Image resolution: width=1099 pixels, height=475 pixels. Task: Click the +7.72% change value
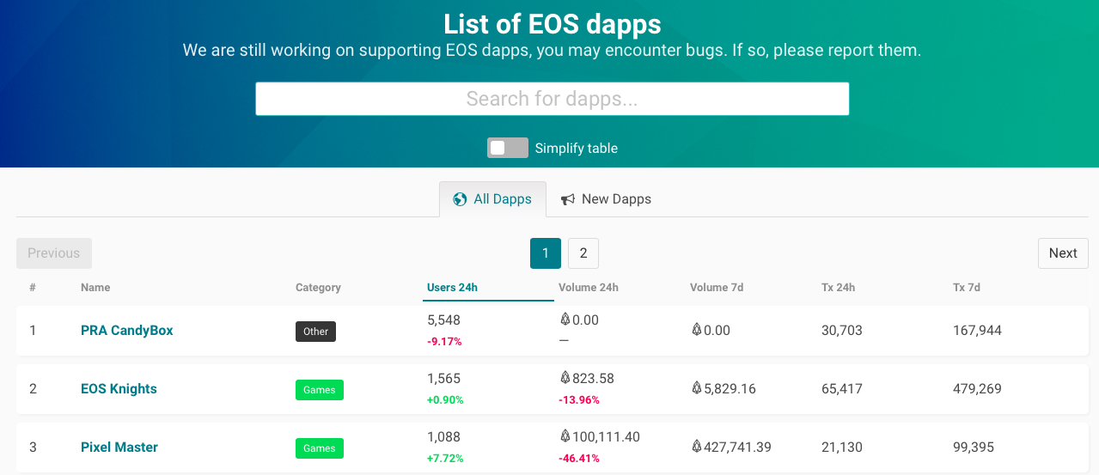pyautogui.click(x=445, y=459)
